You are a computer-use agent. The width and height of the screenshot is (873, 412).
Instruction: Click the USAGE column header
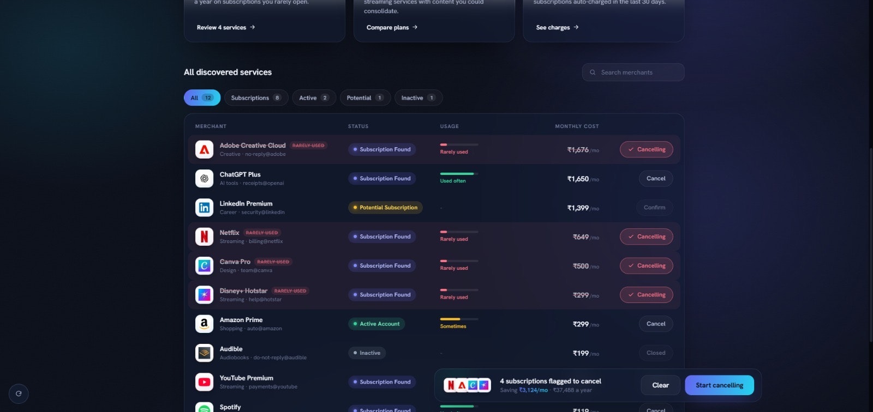tap(449, 126)
